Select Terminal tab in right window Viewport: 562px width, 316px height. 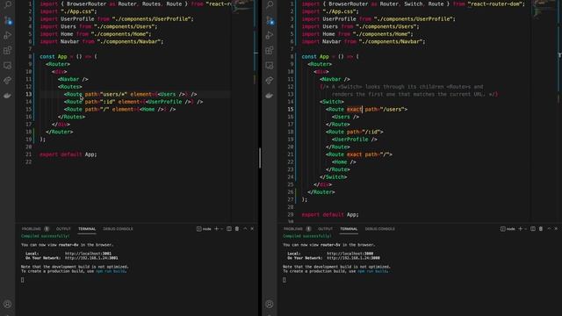pos(349,229)
